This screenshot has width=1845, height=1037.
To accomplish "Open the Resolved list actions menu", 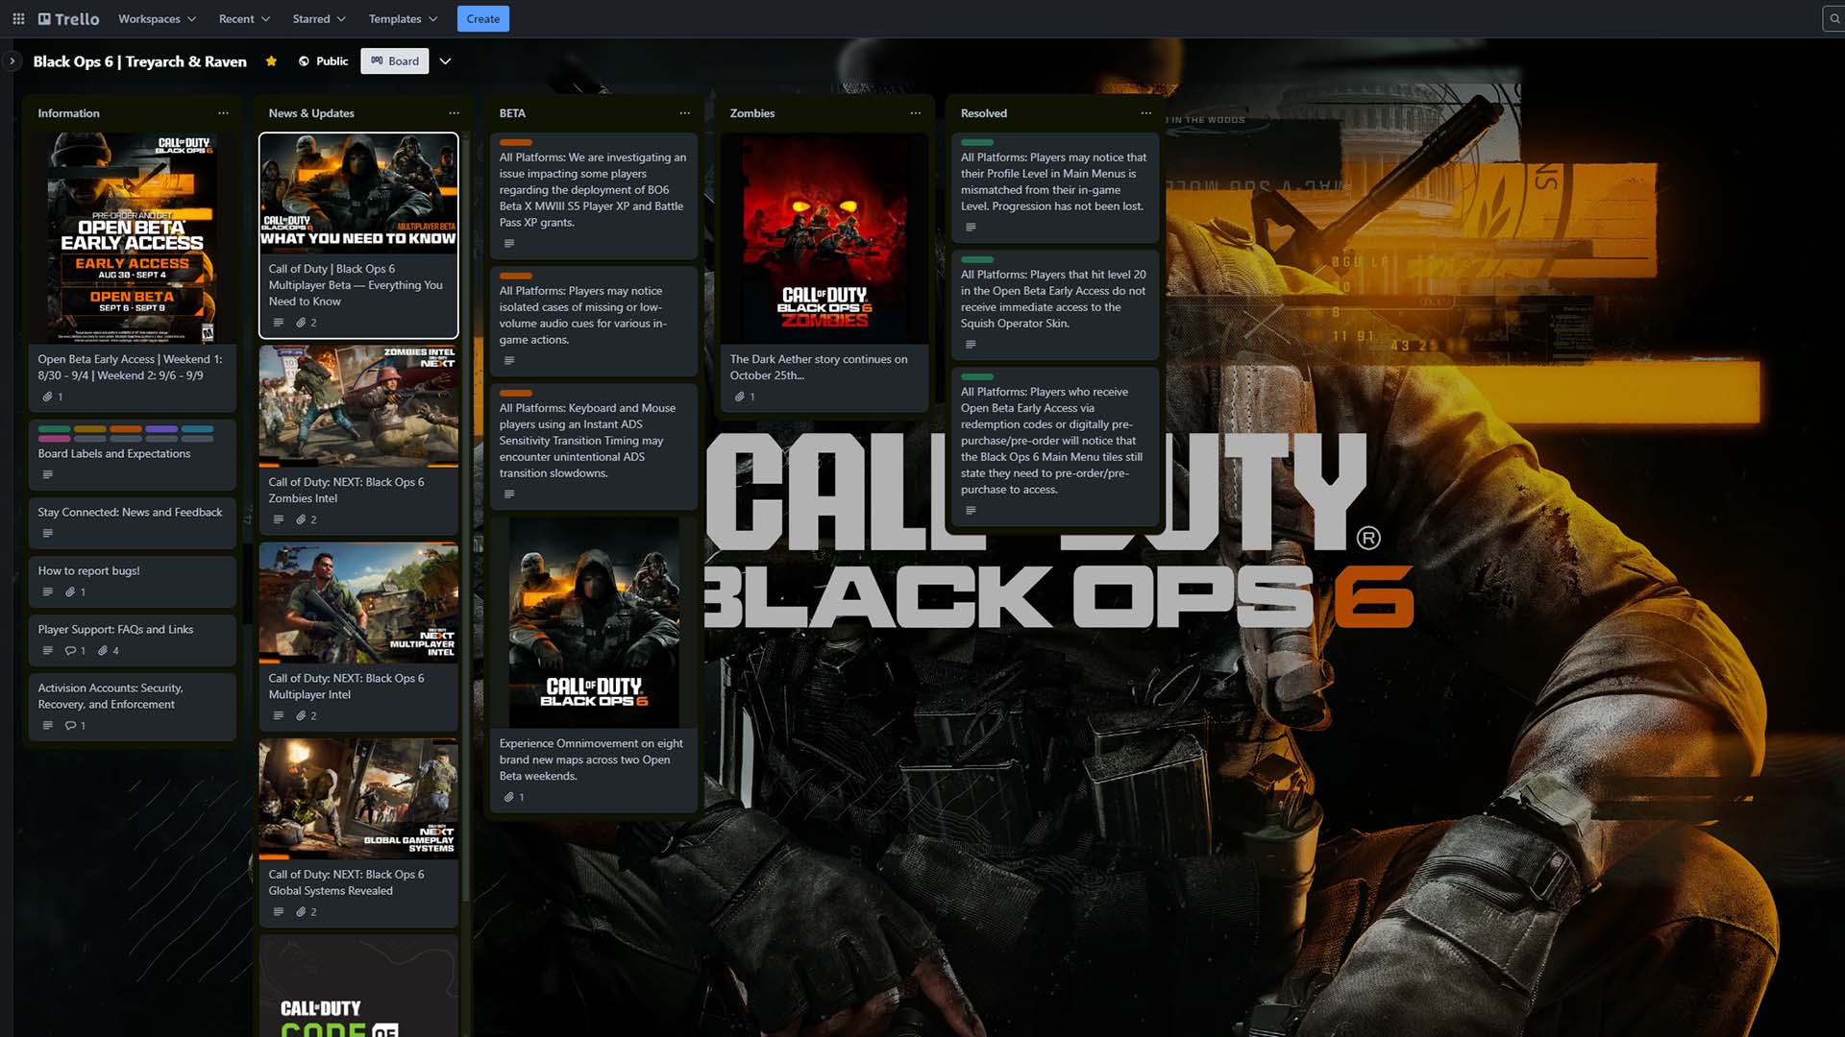I will point(1145,112).
